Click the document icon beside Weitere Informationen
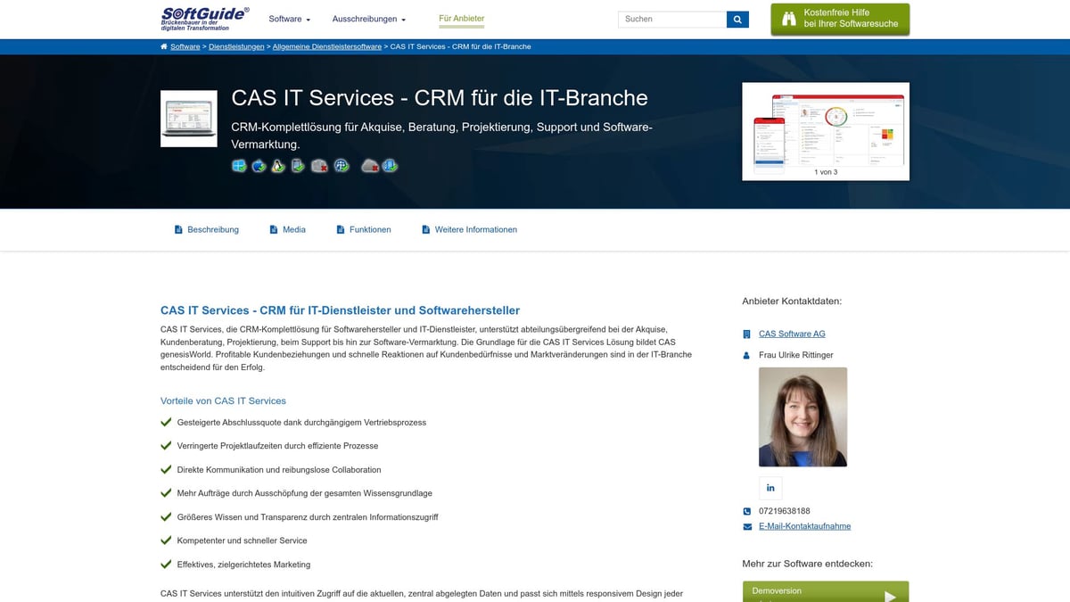 click(426, 229)
